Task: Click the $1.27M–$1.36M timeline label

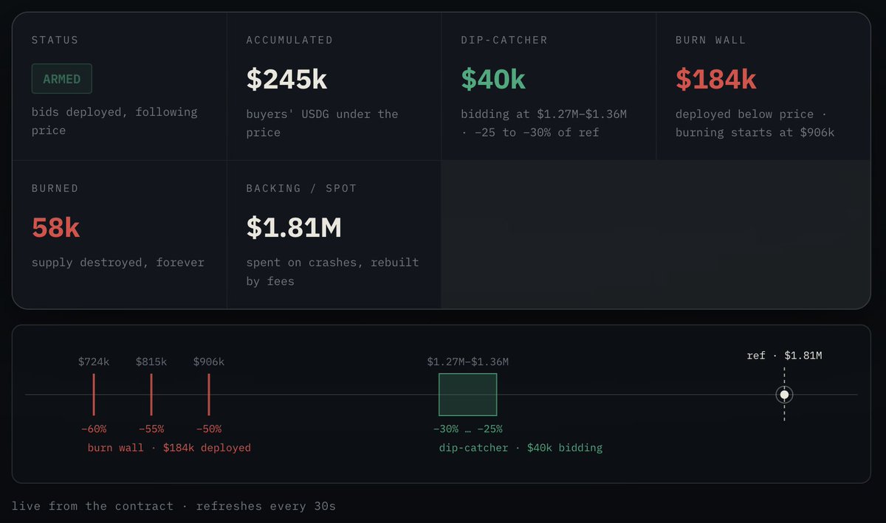Action: [x=468, y=361]
